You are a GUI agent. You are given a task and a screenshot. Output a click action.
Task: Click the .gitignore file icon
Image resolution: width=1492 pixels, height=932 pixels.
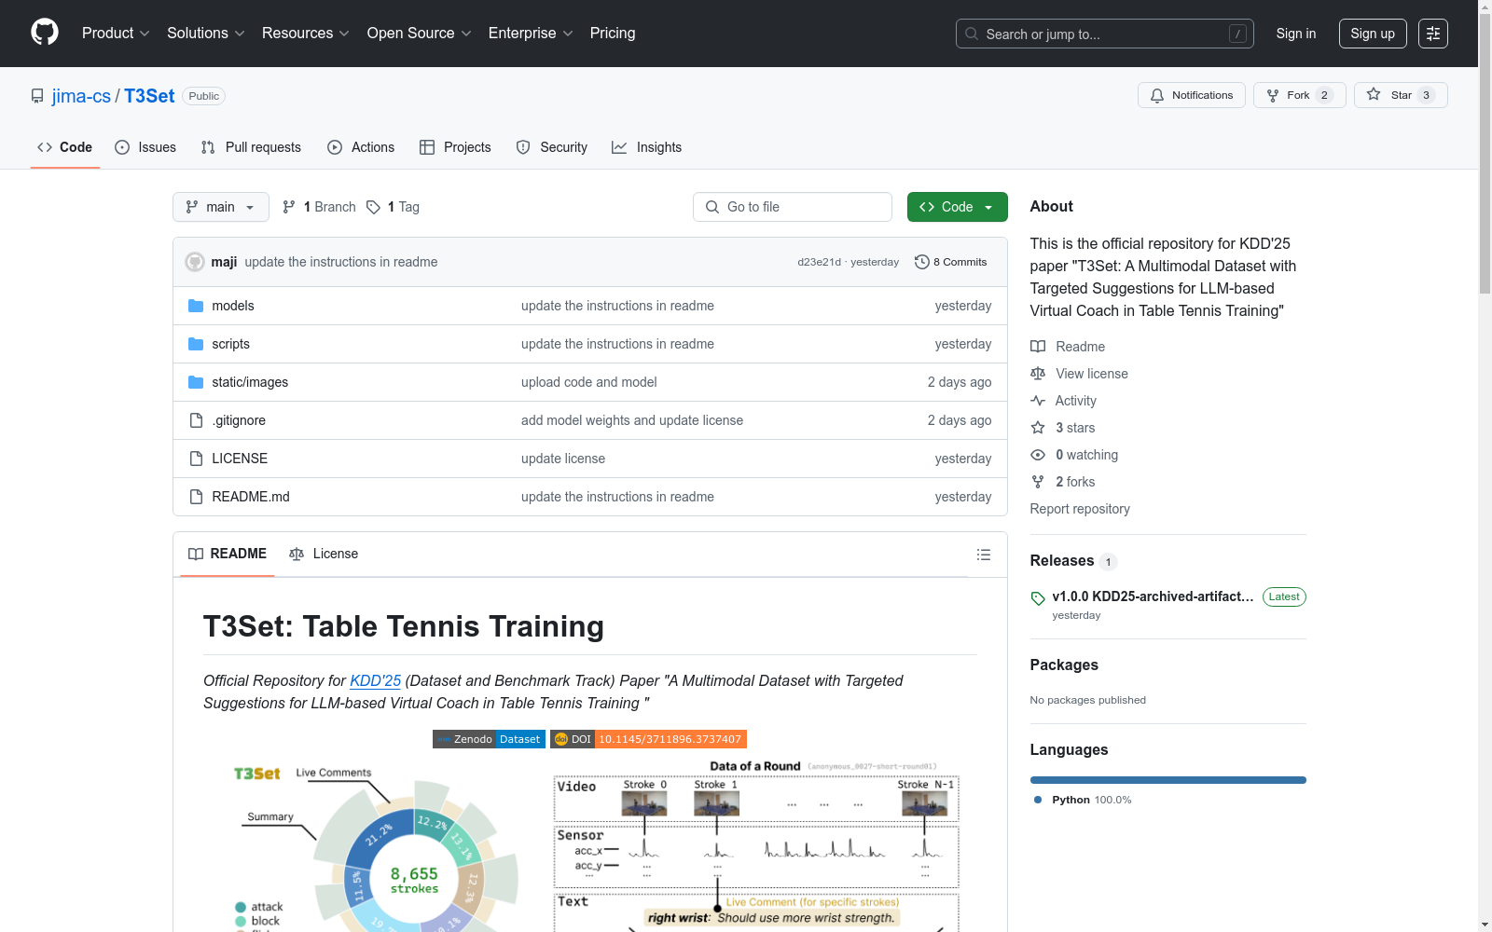point(196,420)
